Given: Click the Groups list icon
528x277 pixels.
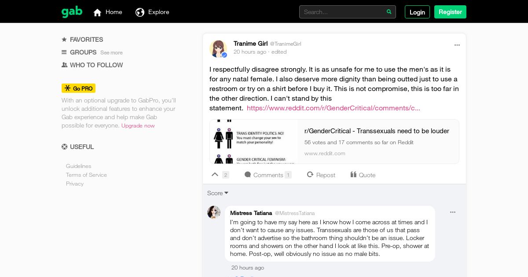Looking at the screenshot, I should pos(64,52).
